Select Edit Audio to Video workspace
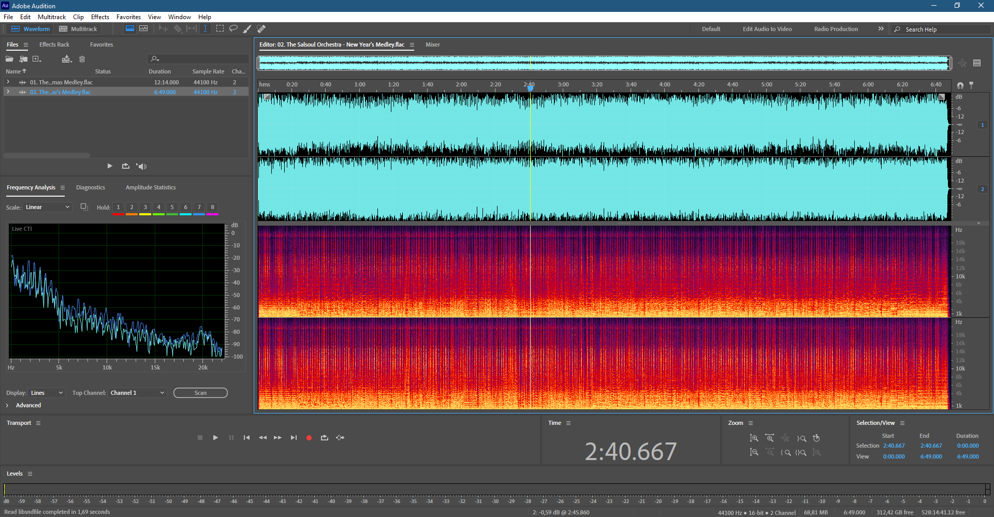 pos(767,29)
